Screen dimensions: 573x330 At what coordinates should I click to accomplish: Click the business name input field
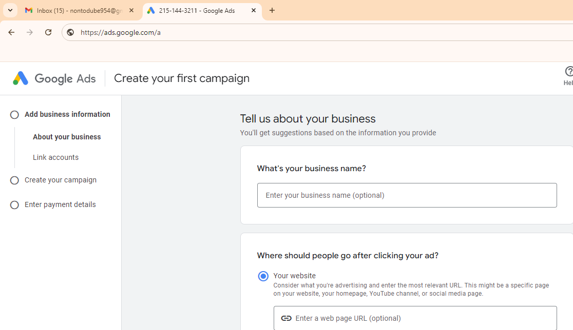[x=407, y=195]
